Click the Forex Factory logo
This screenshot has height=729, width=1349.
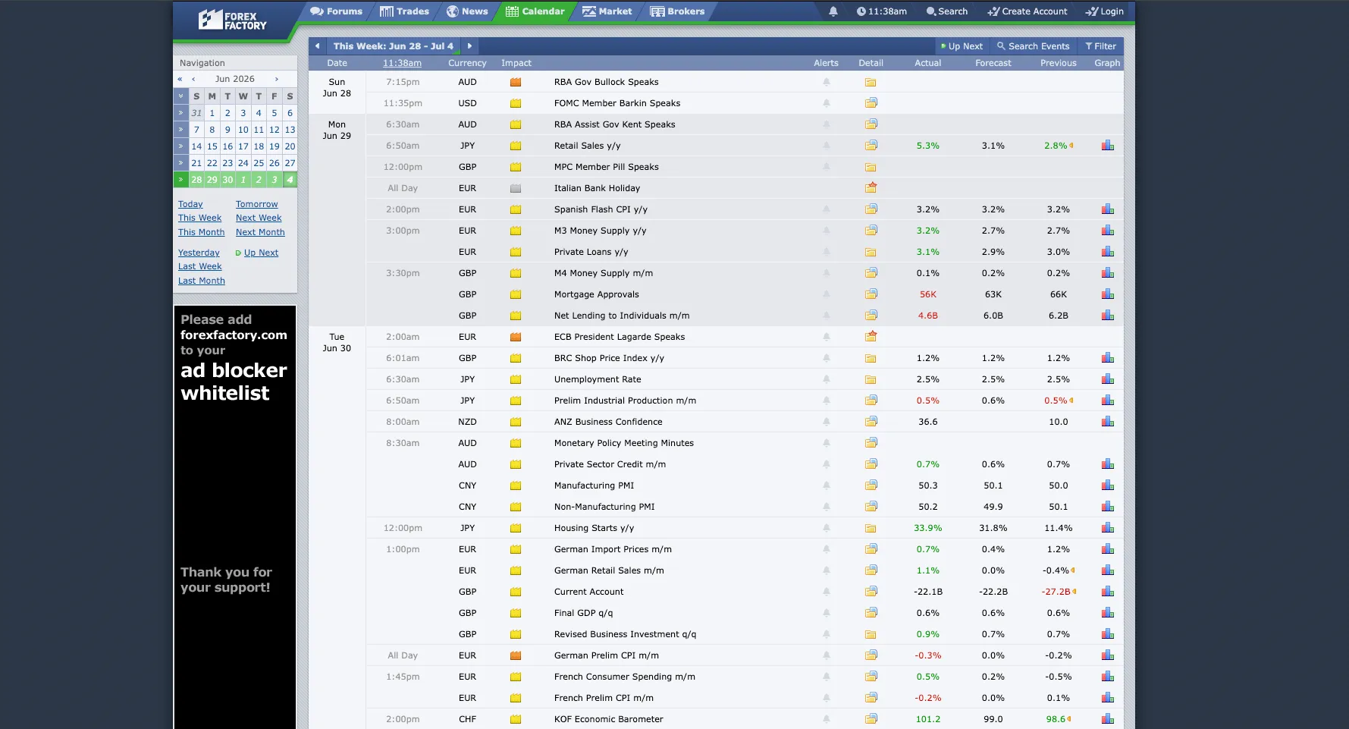[x=232, y=20]
